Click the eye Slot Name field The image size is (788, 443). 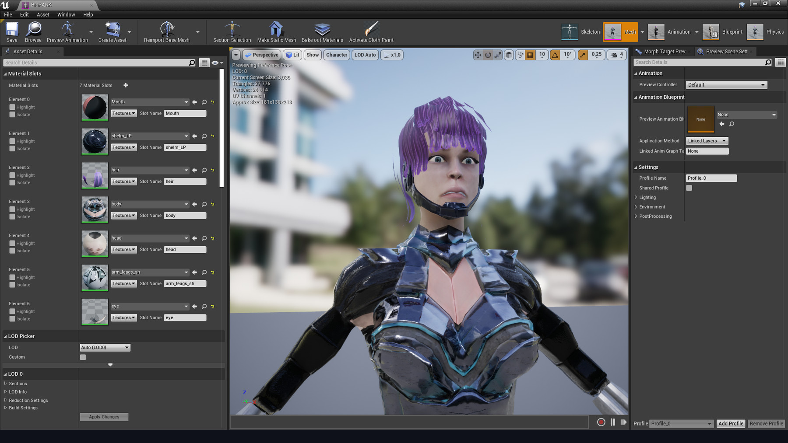pos(185,318)
